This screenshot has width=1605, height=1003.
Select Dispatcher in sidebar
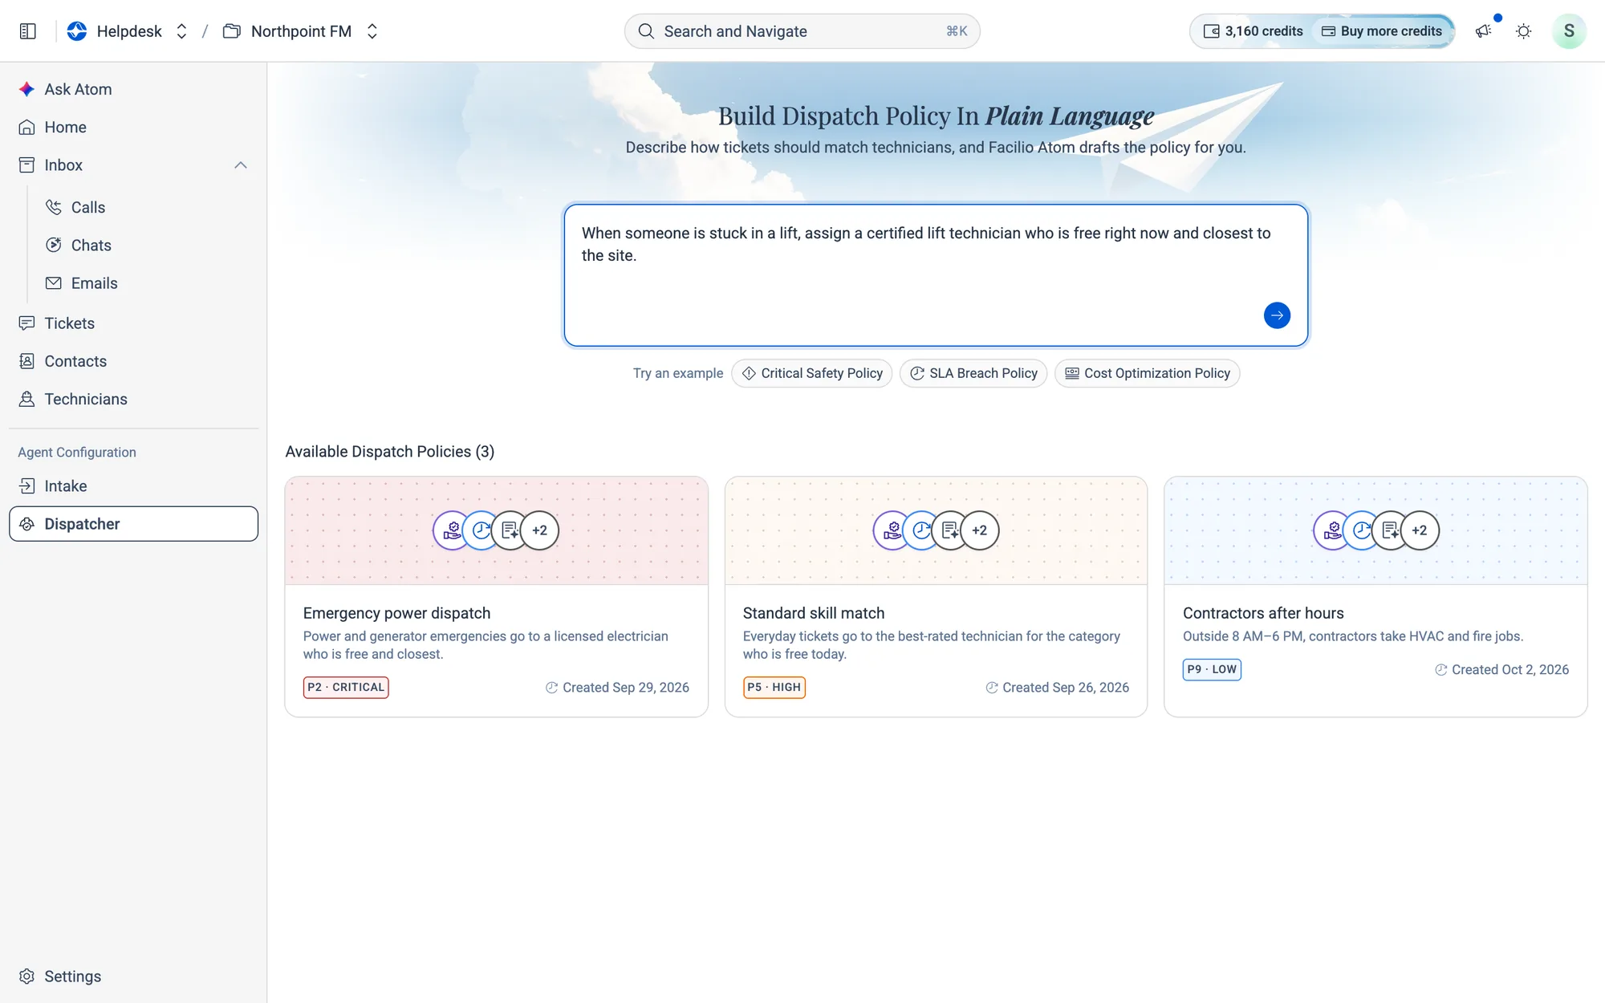click(x=133, y=524)
